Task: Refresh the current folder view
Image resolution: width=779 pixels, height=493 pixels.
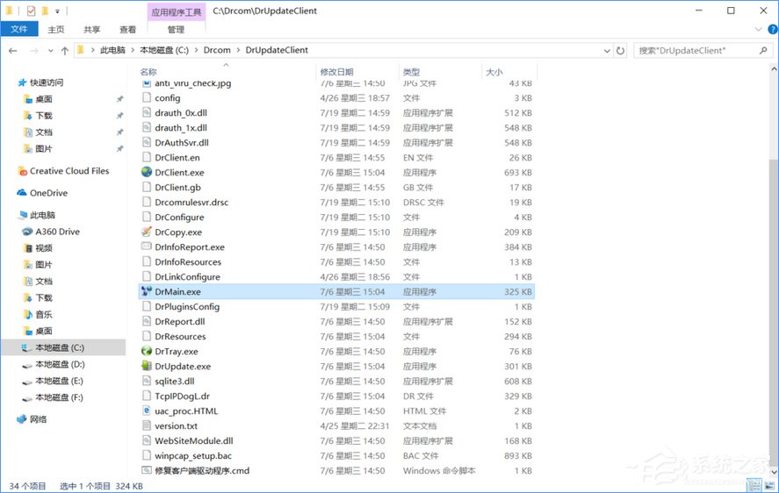Action: pos(620,50)
